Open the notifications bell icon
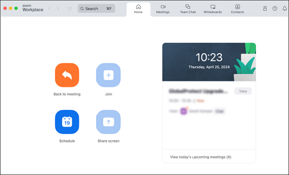 [284, 8]
